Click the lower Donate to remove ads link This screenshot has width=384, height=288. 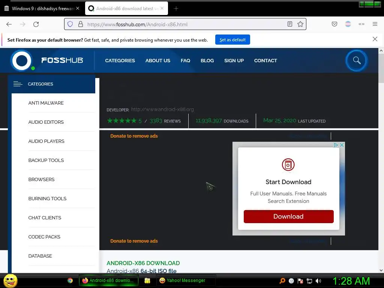[134, 241]
